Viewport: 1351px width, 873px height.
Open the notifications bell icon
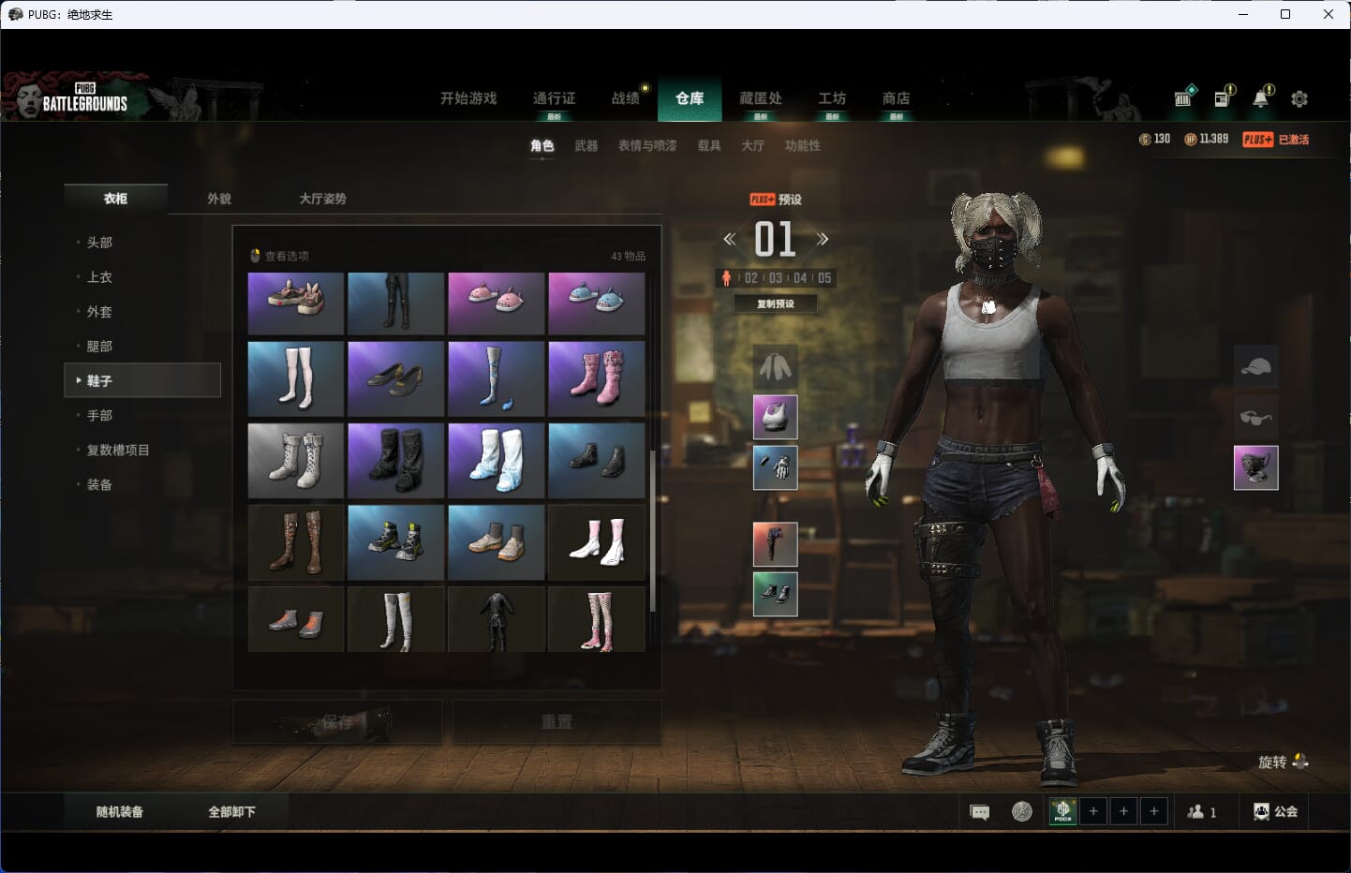click(1262, 97)
